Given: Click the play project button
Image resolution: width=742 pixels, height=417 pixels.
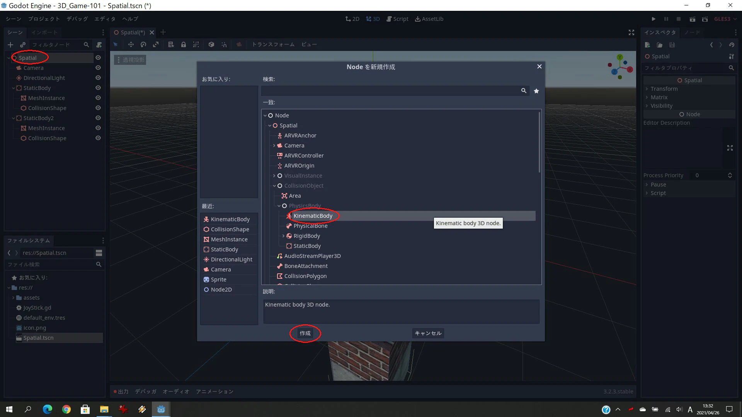Looking at the screenshot, I should pos(654,19).
